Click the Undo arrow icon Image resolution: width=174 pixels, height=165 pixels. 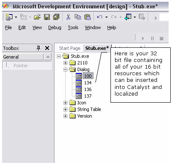(x=100, y=17)
